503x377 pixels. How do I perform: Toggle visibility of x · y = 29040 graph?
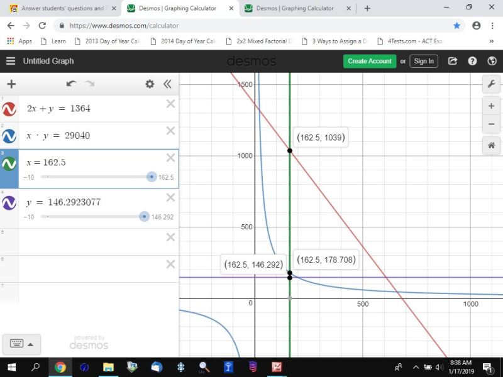click(9, 136)
